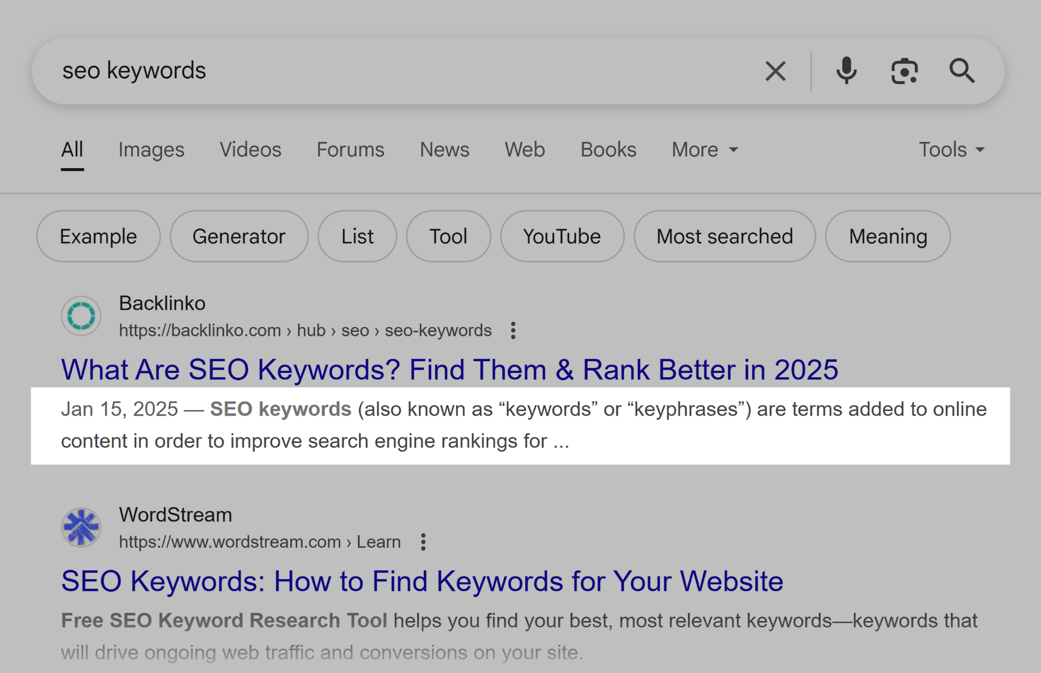This screenshot has height=673, width=1041.
Task: Switch to the Images tab
Action: click(150, 149)
